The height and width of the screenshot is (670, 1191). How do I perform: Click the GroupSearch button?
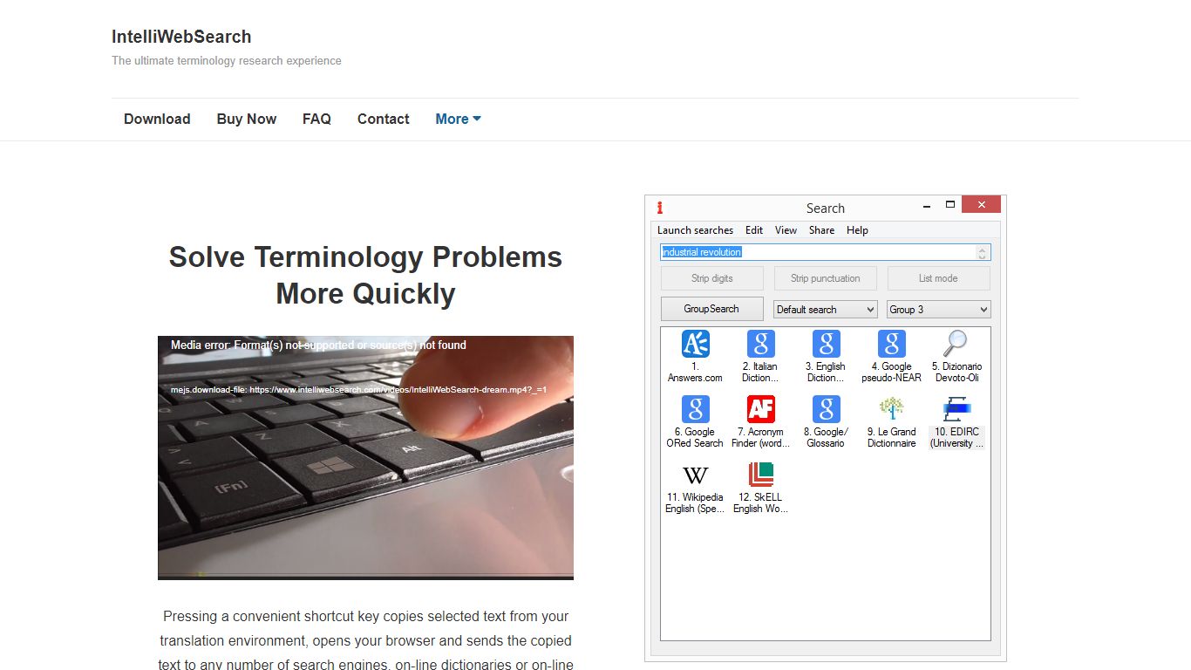click(x=711, y=309)
